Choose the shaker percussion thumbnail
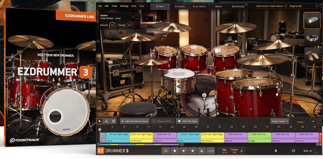Screen dimensions: 323x159 pyautogui.click(x=312, y=21)
